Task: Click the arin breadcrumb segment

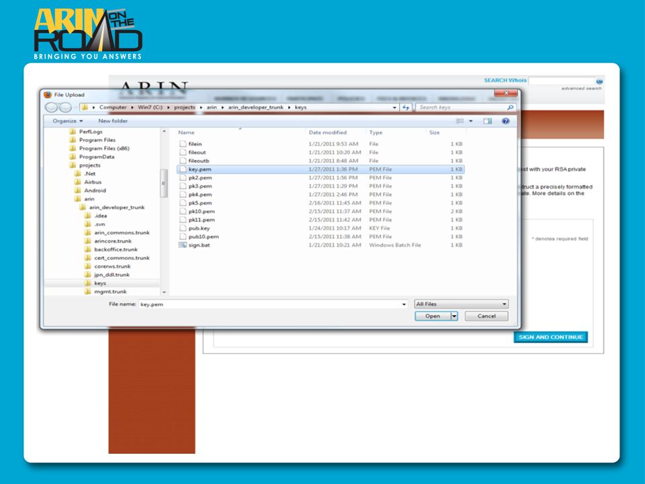Action: coord(212,108)
